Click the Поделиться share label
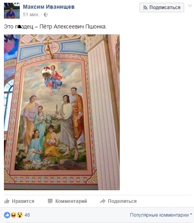 pyautogui.click(x=122, y=201)
